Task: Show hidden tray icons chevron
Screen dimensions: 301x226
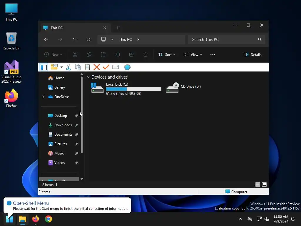Action: [240, 219]
